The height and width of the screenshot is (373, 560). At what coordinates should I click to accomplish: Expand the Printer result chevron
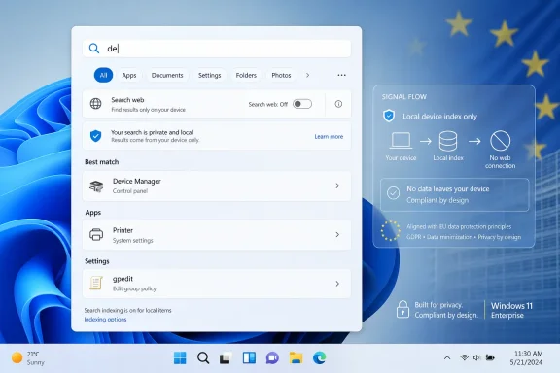click(337, 234)
